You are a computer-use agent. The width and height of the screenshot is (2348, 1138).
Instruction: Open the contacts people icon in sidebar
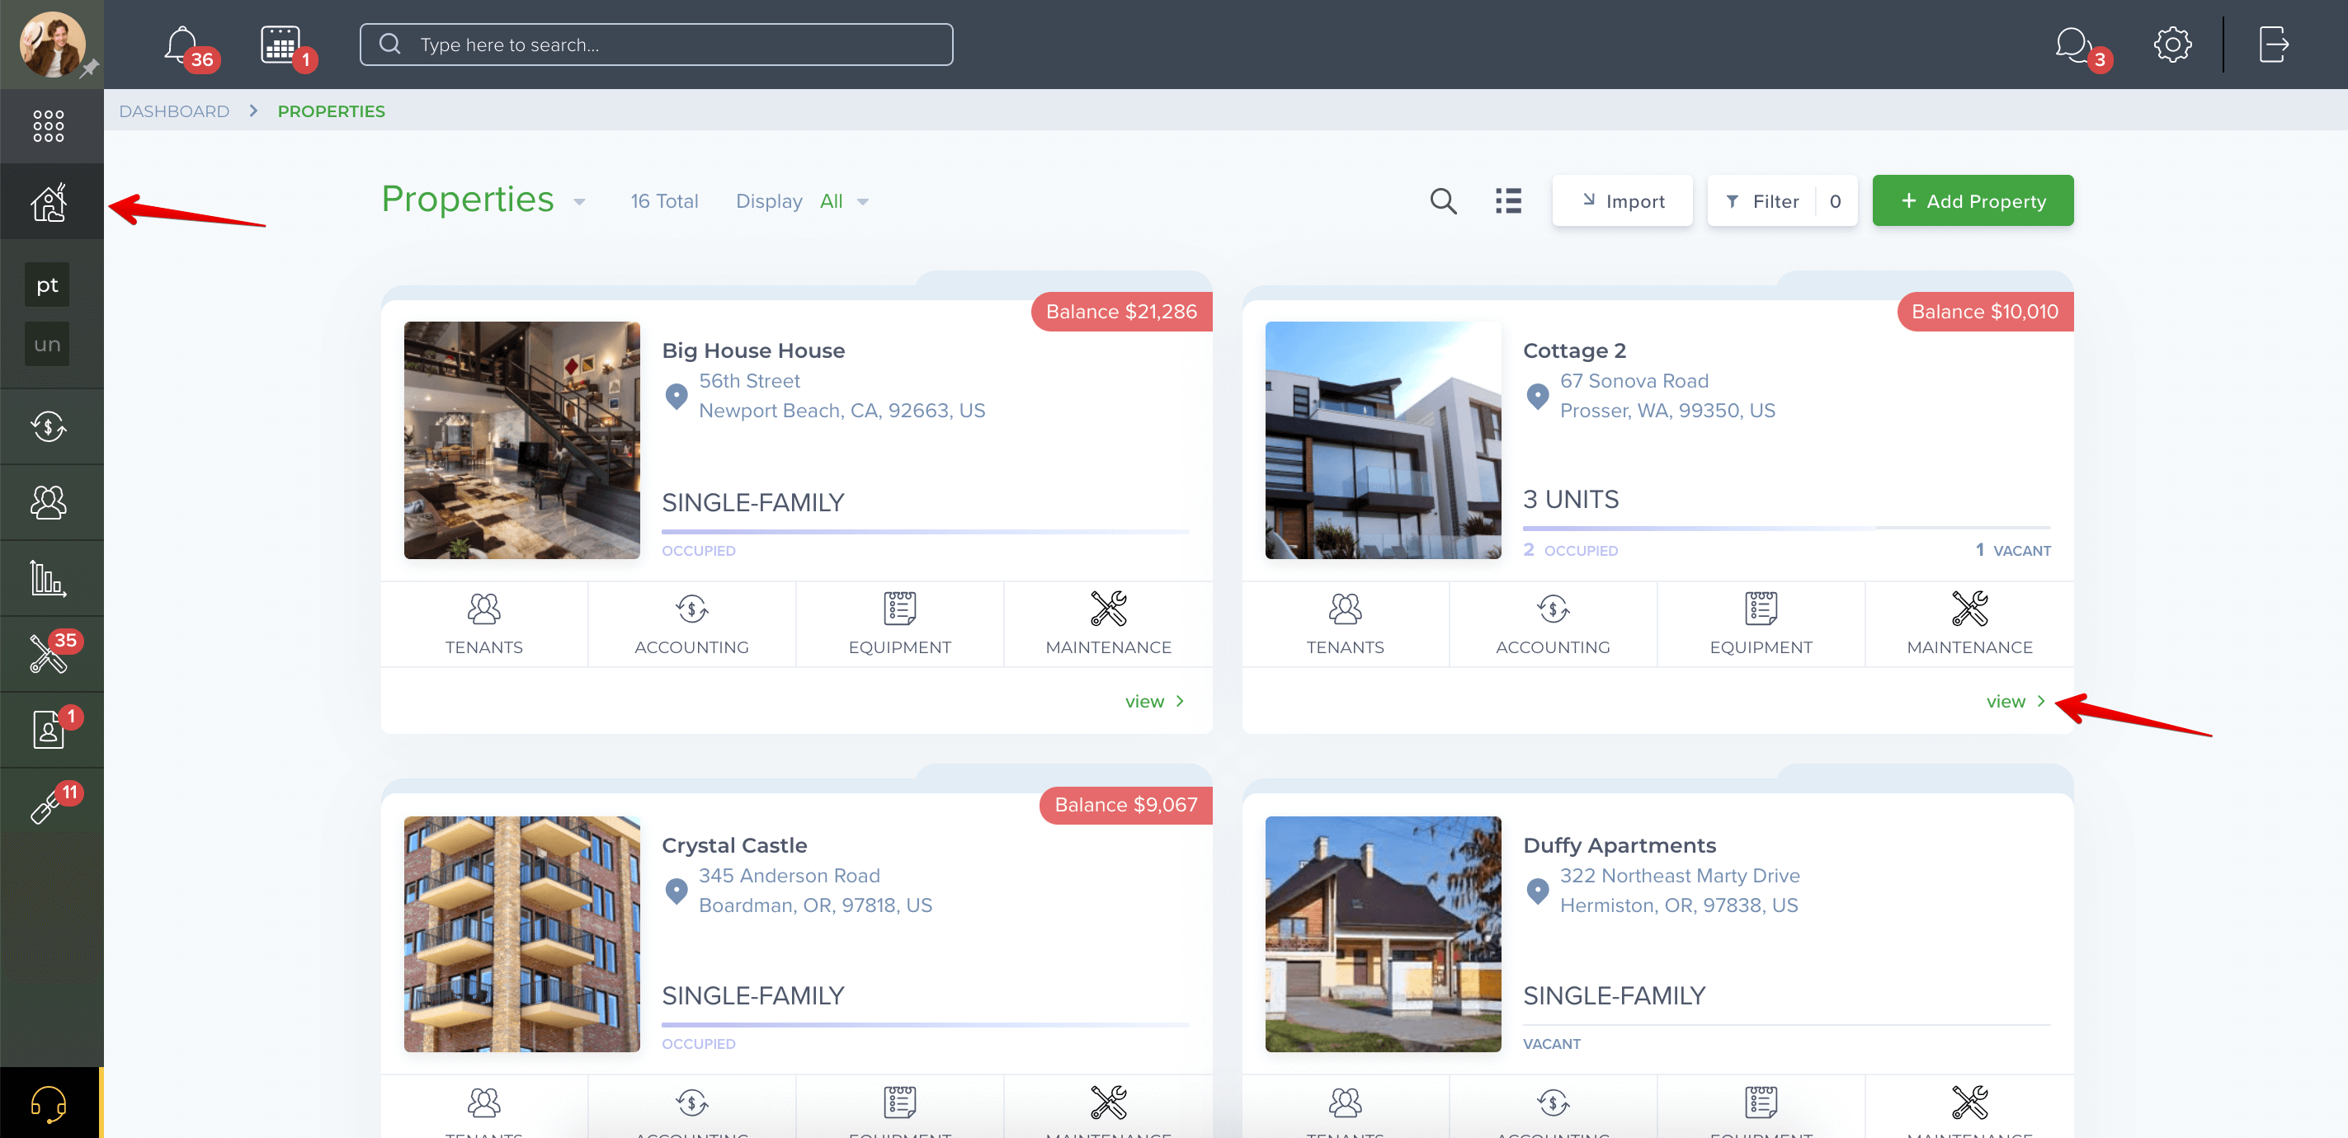(x=49, y=502)
